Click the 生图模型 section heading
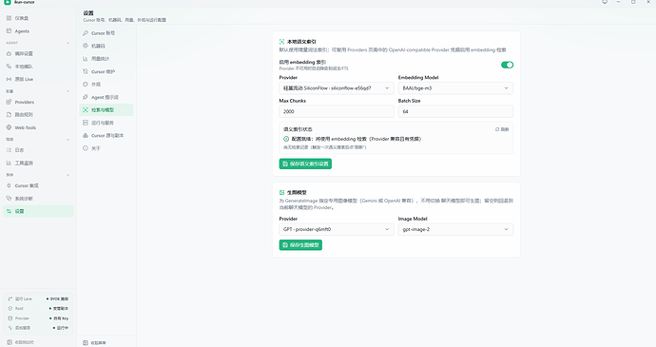This screenshot has height=347, width=656. [297, 193]
